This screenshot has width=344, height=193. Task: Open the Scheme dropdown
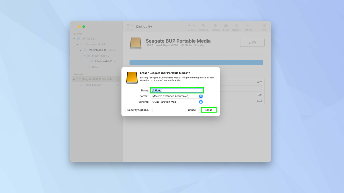201,102
